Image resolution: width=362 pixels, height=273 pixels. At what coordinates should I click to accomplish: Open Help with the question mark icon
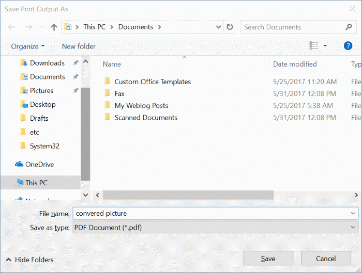pos(348,45)
